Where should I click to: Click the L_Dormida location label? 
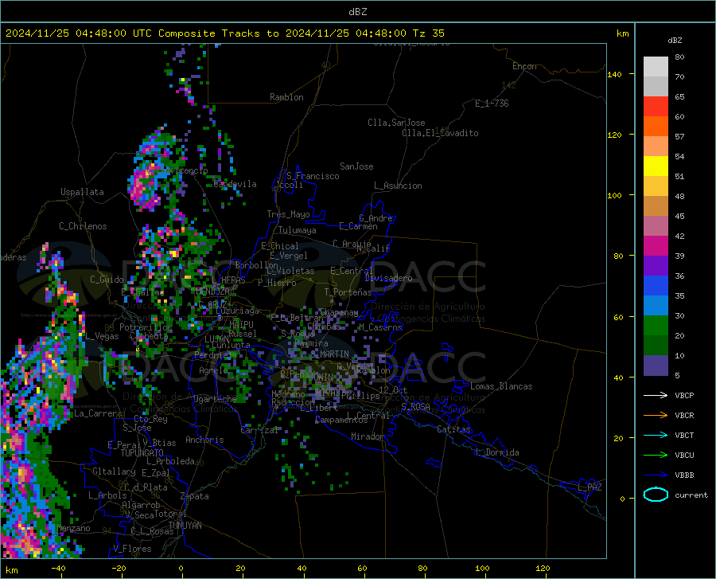(x=496, y=452)
